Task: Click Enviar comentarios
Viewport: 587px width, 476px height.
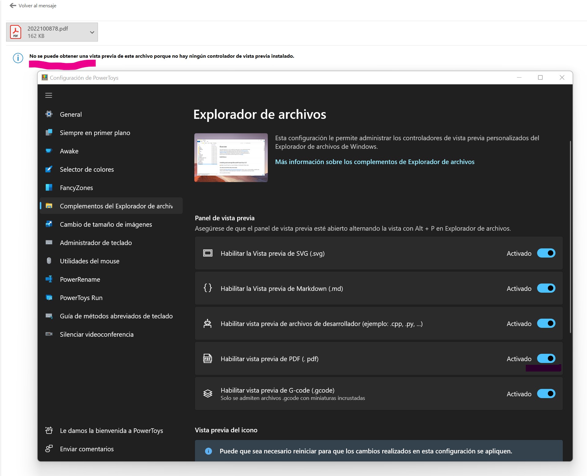Action: 87,449
